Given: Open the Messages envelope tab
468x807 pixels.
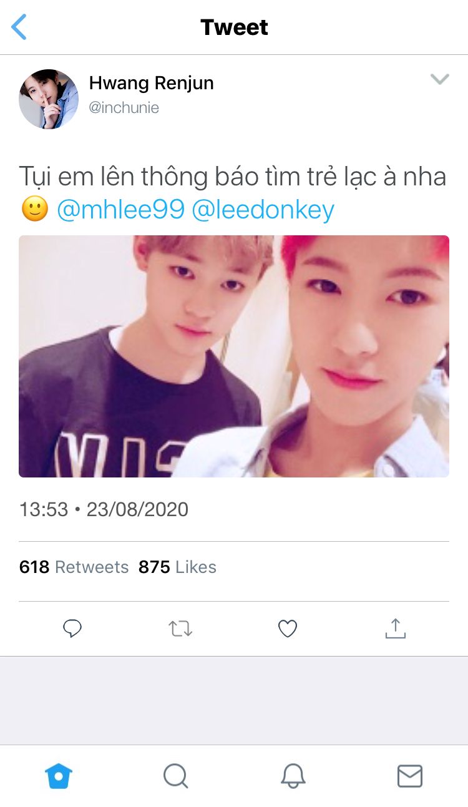Looking at the screenshot, I should (410, 776).
